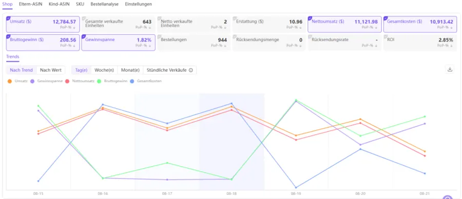Open the Eltern-ASIN tab
Viewport: 462px width, 199px height.
[x=31, y=4]
